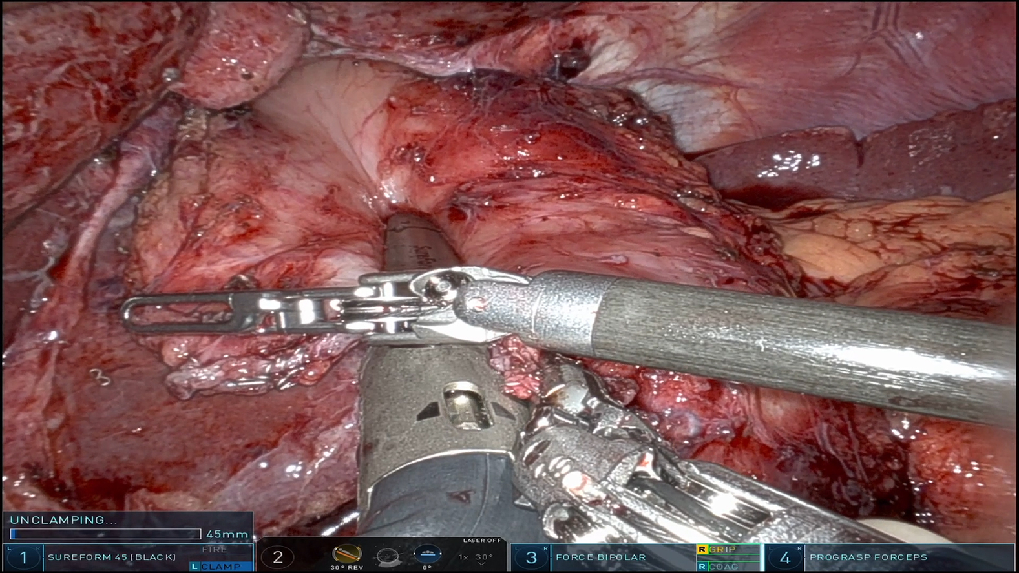This screenshot has width=1019, height=573.
Task: Click the FIRE stapler label
Action: (x=215, y=549)
